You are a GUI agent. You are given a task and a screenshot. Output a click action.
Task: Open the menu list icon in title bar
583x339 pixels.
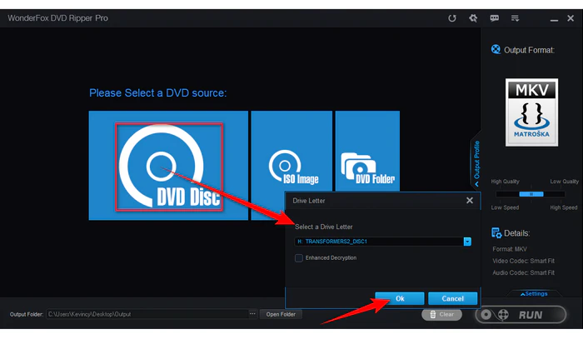515,18
